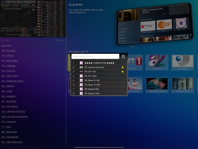Click the Coronavirus Pandemic live preview video
198x149 pixels.
point(33,19)
